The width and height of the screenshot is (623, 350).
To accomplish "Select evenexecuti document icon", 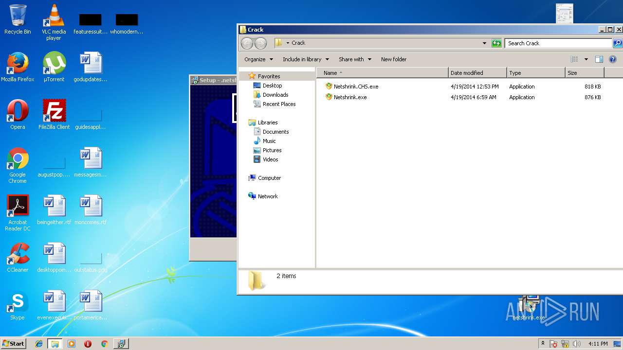I will 54,305.
